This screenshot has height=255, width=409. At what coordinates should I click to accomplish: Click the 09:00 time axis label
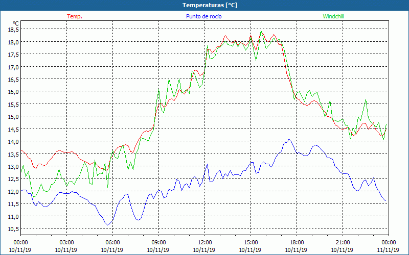point(158,243)
